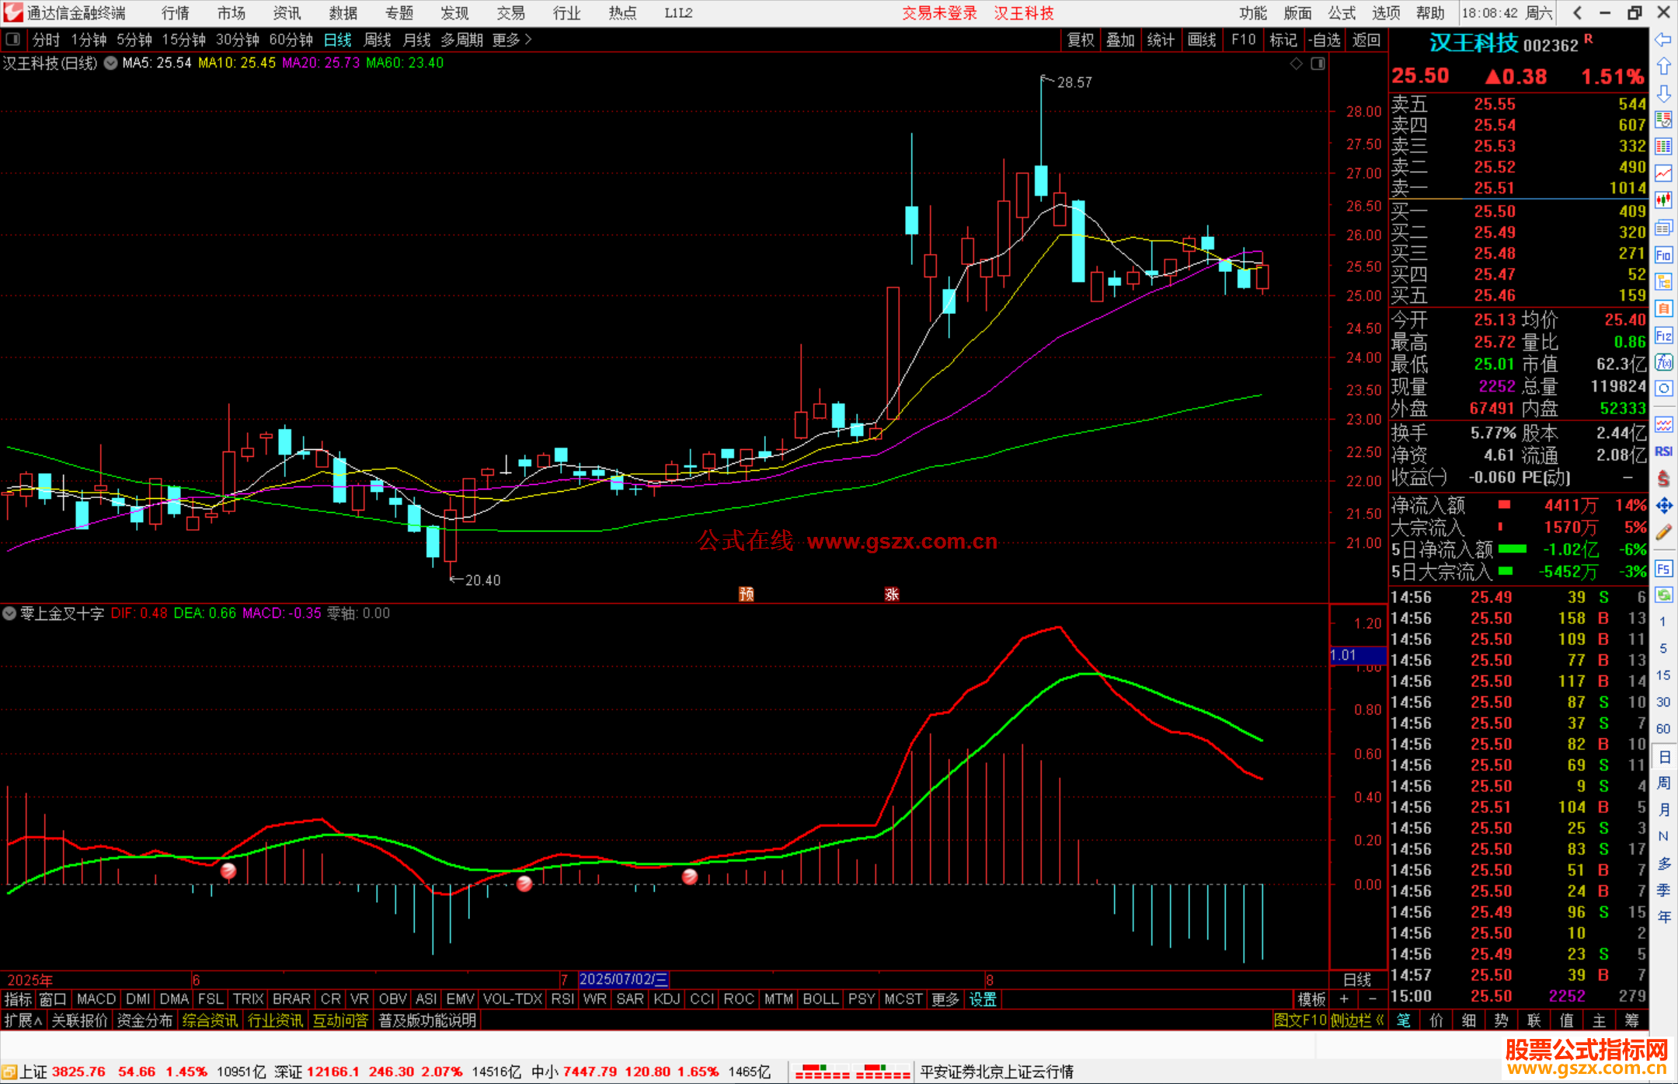Open the 模板 template dropdown
Image resolution: width=1678 pixels, height=1084 pixels.
[x=1311, y=999]
